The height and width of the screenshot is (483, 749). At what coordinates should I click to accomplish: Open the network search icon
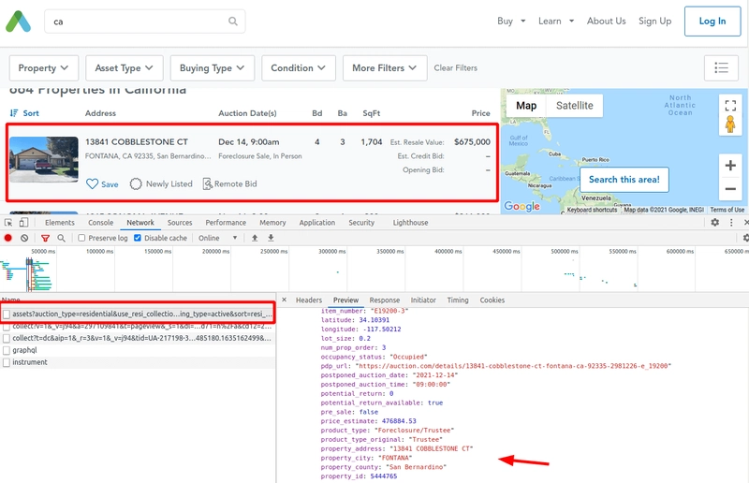point(61,238)
